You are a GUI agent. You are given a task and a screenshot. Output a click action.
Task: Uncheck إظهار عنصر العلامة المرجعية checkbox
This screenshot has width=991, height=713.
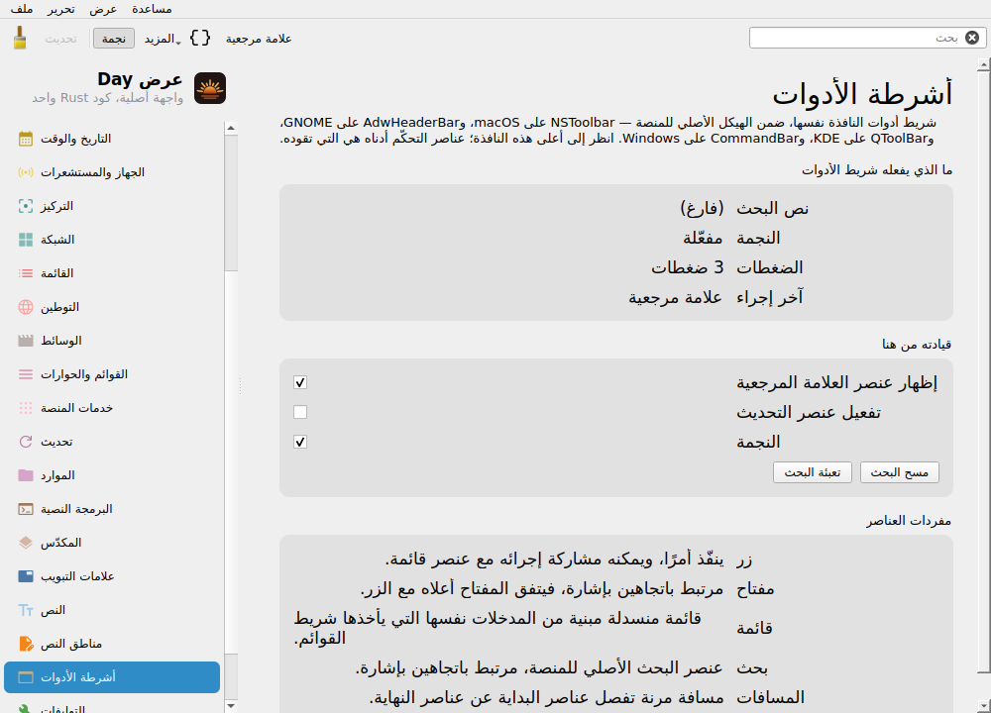[x=300, y=382]
